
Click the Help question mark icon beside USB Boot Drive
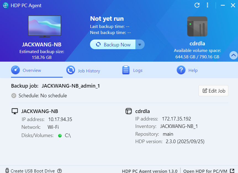59,171
